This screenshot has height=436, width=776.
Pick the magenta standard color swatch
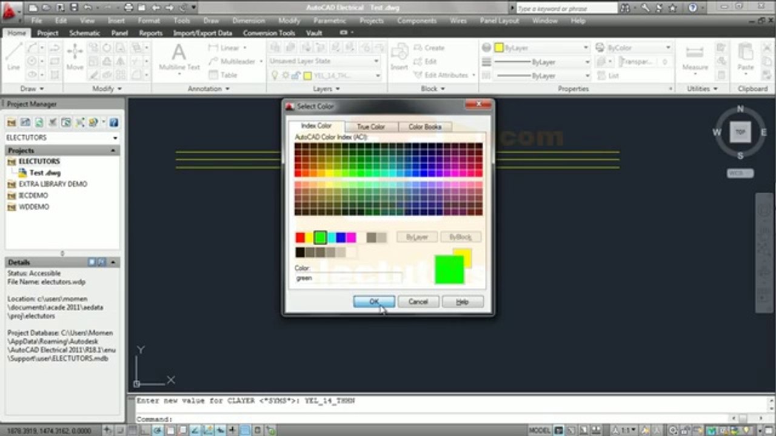pos(352,238)
